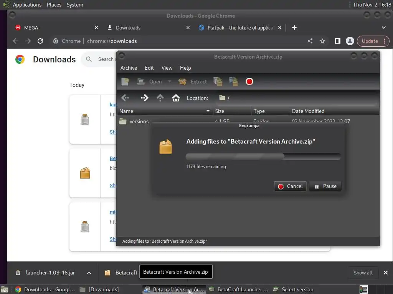Click the share icon in Chrome address bar

pos(310,41)
